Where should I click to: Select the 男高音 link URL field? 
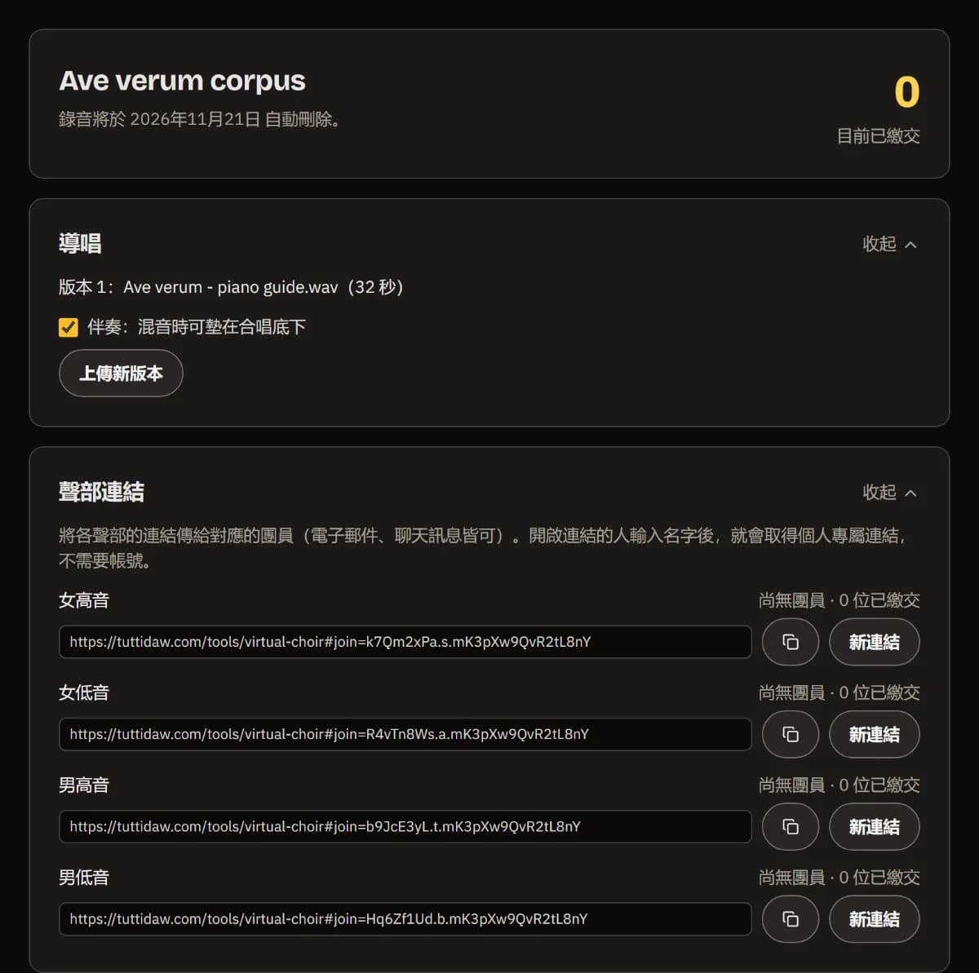(405, 826)
